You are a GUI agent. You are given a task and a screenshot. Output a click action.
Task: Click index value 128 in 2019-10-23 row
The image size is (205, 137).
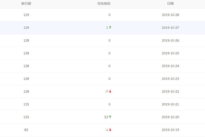(26, 79)
